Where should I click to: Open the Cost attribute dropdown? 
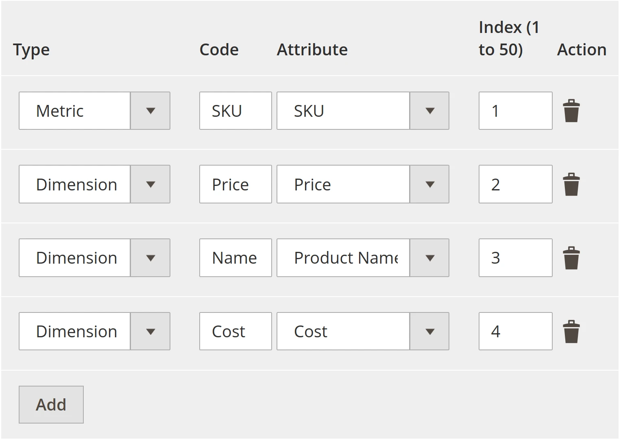click(429, 331)
